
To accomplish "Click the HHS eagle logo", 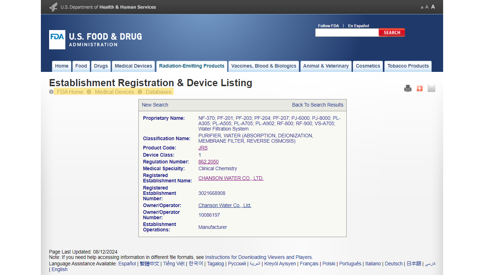I will pyautogui.click(x=53, y=7).
